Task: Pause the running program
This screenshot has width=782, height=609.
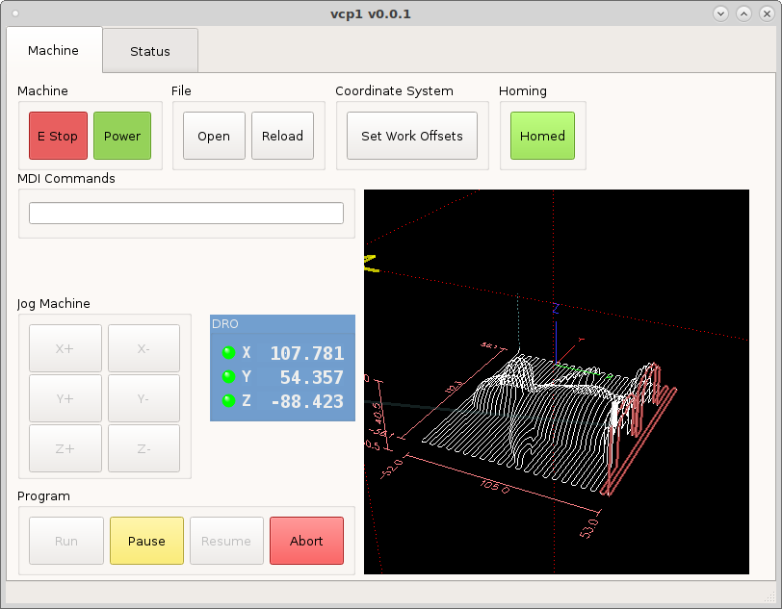Action: [x=146, y=541]
